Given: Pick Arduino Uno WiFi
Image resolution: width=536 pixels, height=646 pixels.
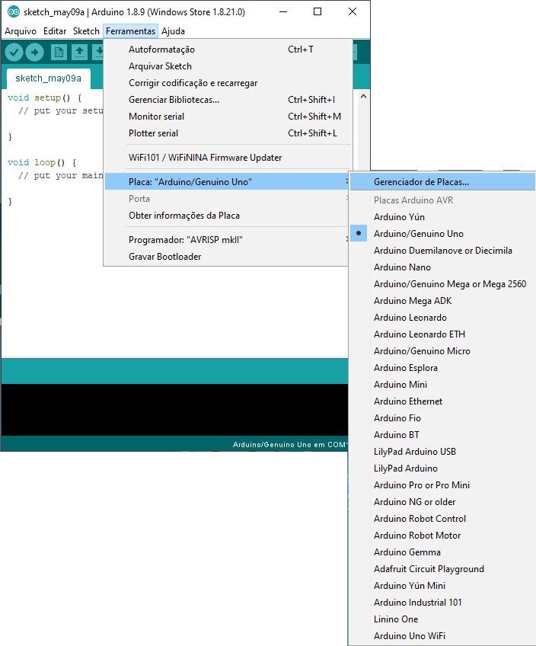Looking at the screenshot, I should 442,635.
